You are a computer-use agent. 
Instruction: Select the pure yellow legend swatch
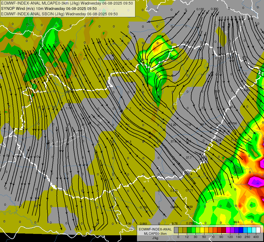click(x=202, y=230)
